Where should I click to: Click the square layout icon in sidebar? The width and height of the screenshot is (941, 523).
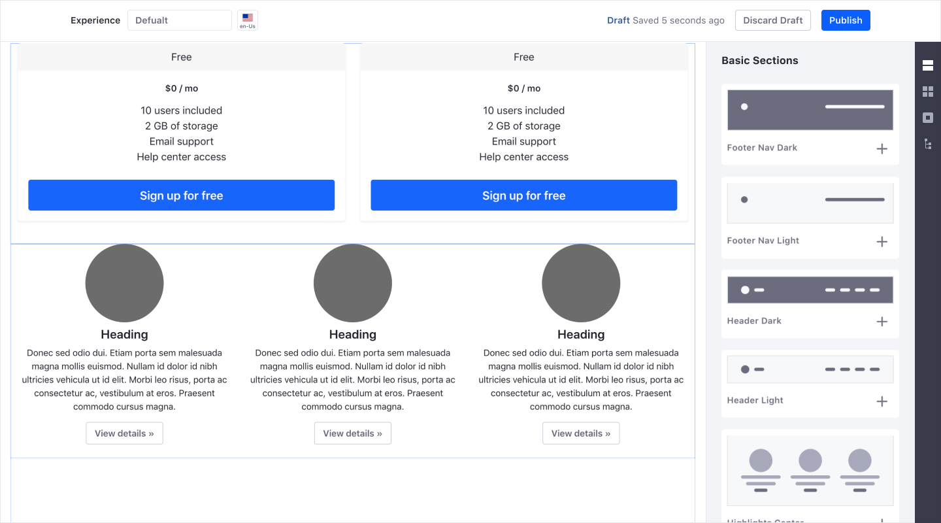pos(927,118)
